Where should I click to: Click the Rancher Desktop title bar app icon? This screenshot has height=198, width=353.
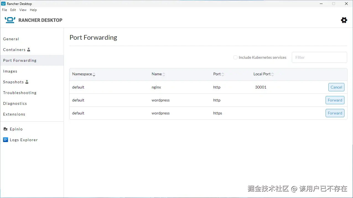pyautogui.click(x=3, y=4)
